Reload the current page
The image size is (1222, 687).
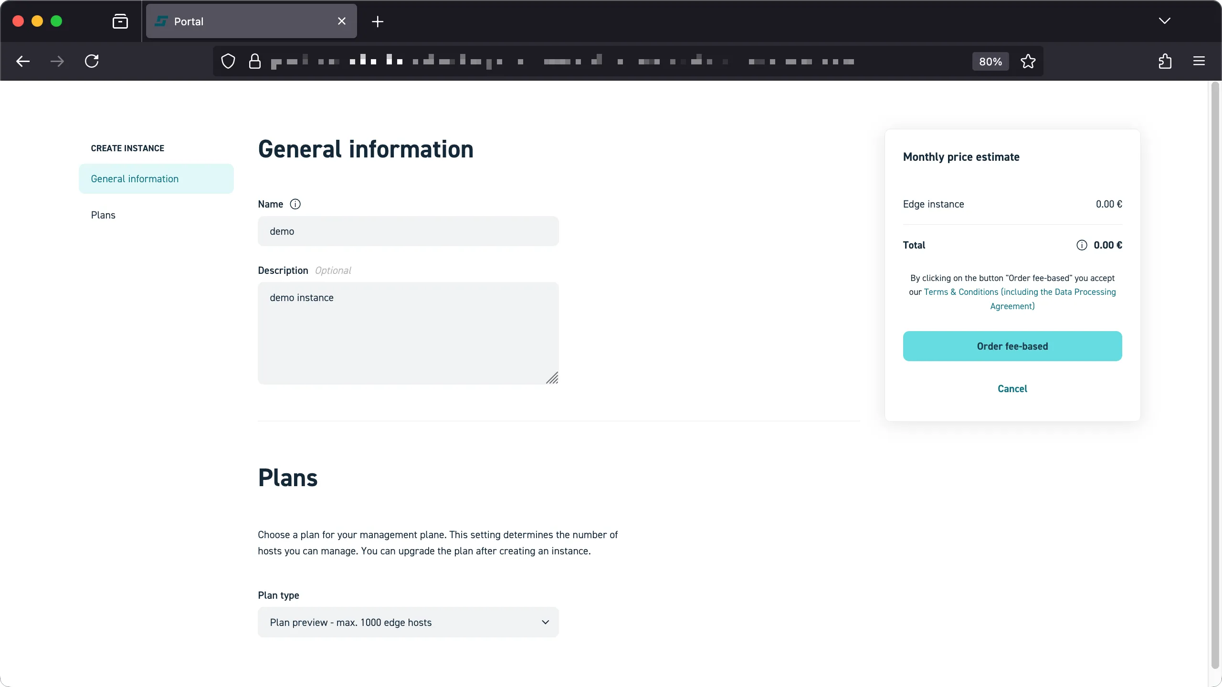pos(92,61)
